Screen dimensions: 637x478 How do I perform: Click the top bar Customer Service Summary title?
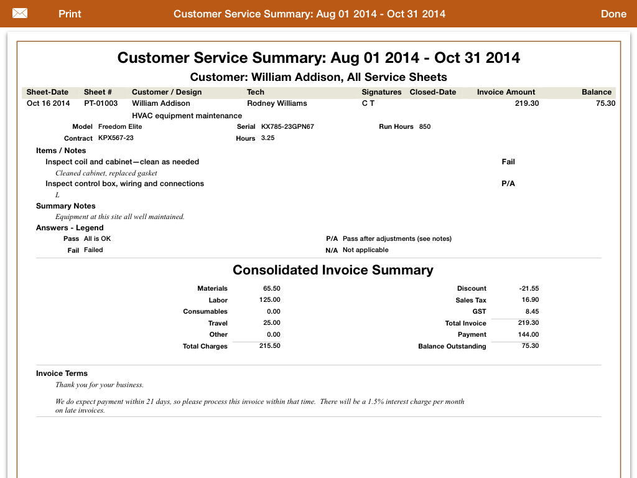tap(309, 14)
